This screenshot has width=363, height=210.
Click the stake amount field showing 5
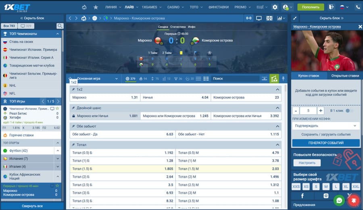[x=308, y=111]
